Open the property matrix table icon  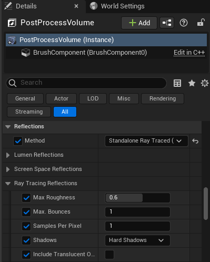[x=177, y=83]
